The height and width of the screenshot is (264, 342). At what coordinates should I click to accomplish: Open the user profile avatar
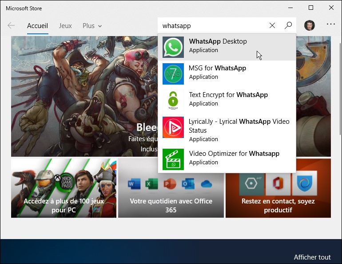[x=309, y=25]
